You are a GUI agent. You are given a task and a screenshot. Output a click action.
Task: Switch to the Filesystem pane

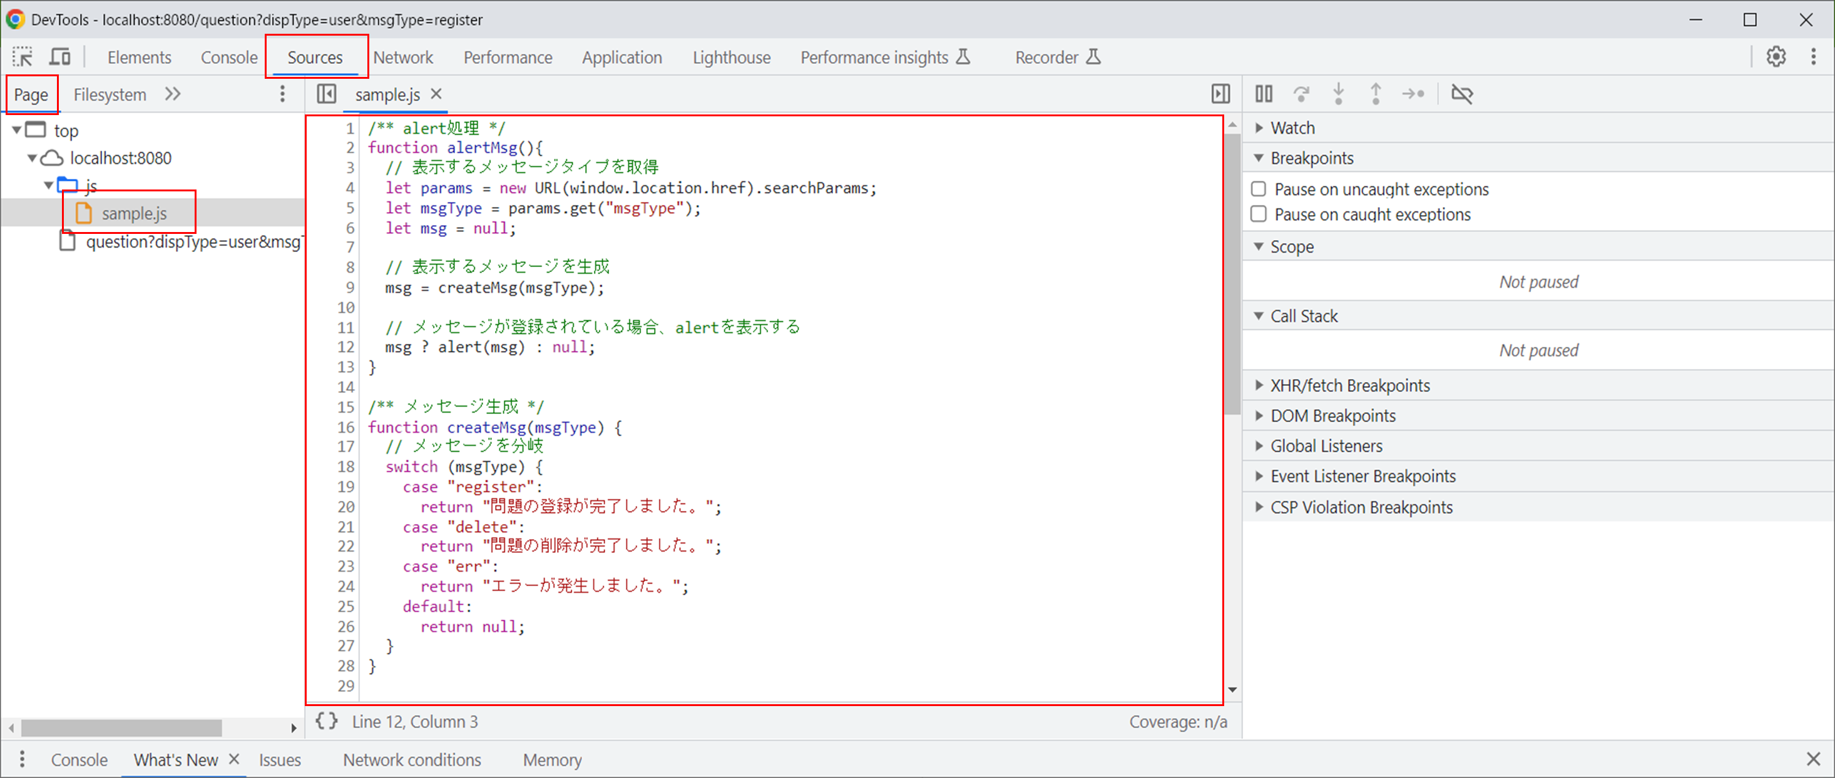click(x=110, y=93)
